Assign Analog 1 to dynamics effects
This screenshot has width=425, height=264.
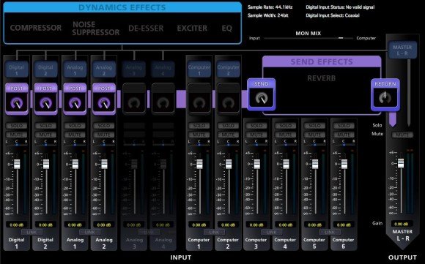pos(75,69)
